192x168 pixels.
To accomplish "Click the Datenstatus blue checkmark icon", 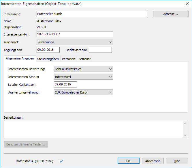I will point(61,161).
